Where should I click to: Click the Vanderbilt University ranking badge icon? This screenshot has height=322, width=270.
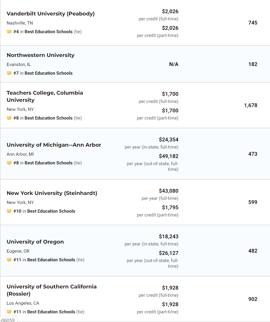click(9, 32)
